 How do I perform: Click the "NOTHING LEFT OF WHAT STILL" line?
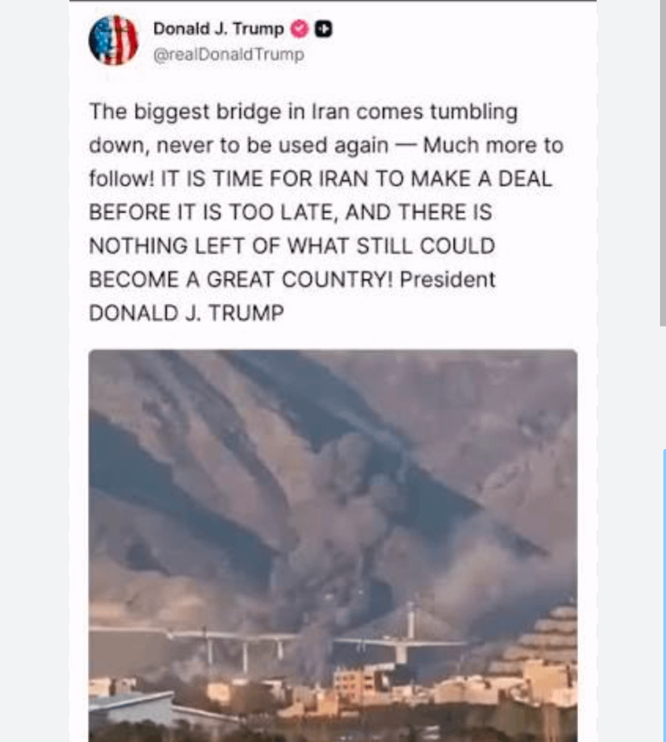pyautogui.click(x=292, y=246)
